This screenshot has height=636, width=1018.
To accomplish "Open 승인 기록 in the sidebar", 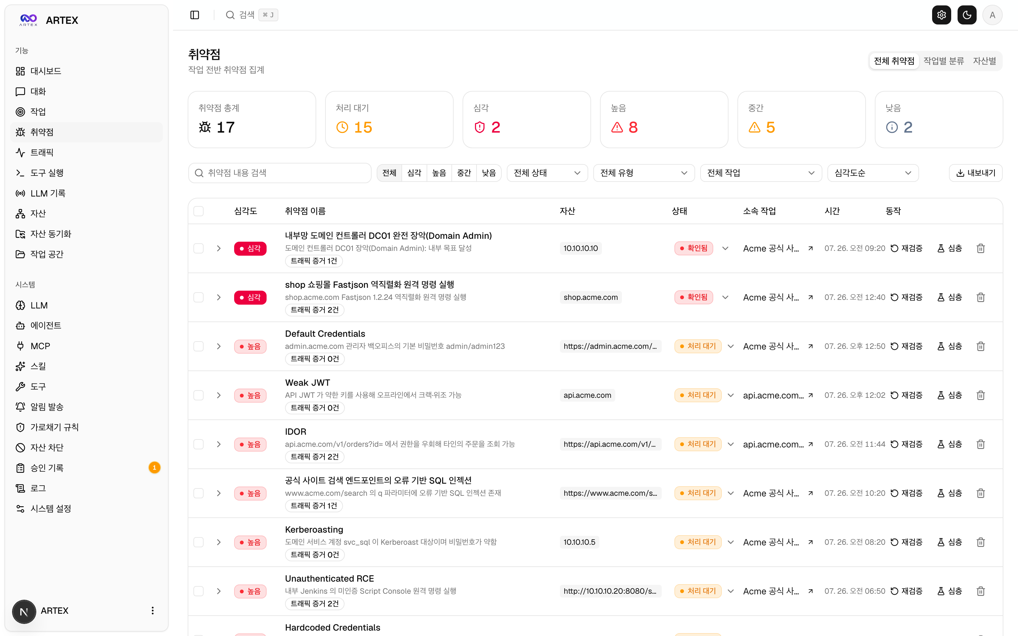I will 86,468.
